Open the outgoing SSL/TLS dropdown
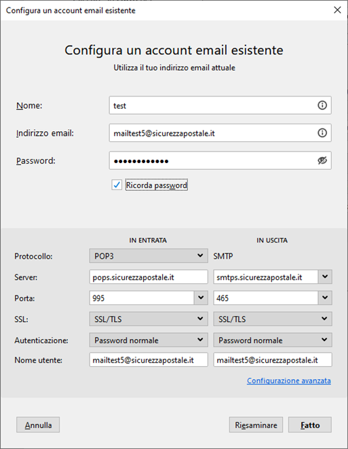This screenshot has height=449, width=348. 273,319
